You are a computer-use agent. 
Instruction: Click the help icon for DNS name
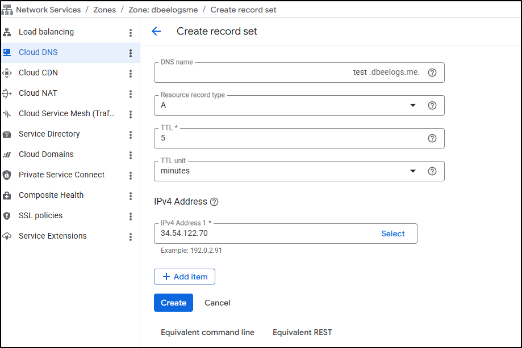click(432, 73)
